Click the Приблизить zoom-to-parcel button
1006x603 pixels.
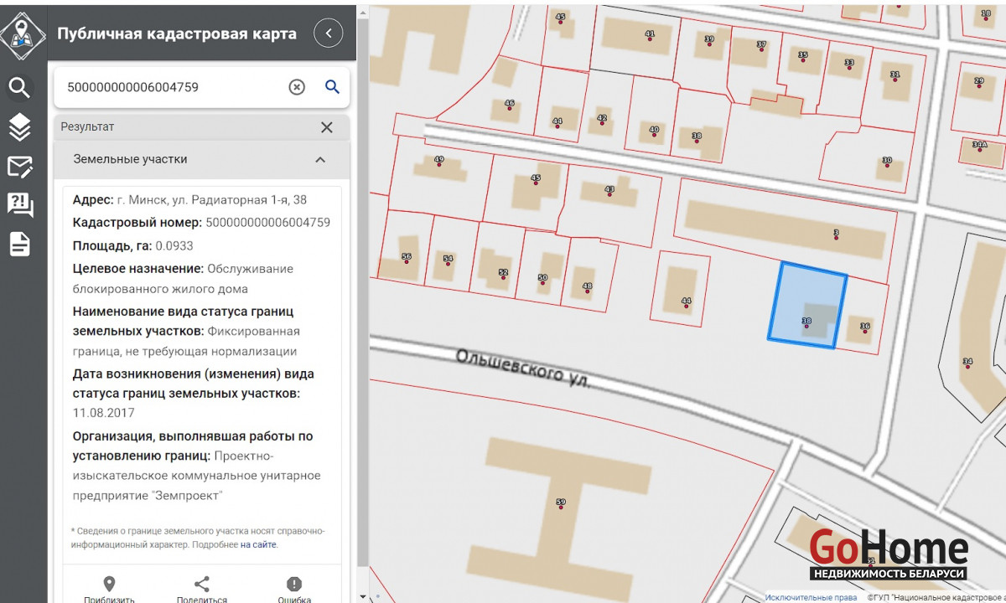[x=109, y=589]
